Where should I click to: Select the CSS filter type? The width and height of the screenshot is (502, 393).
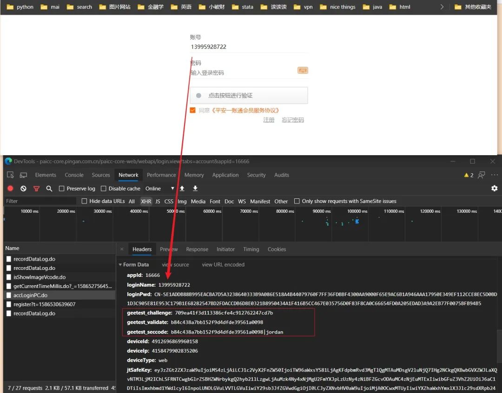[x=169, y=201]
